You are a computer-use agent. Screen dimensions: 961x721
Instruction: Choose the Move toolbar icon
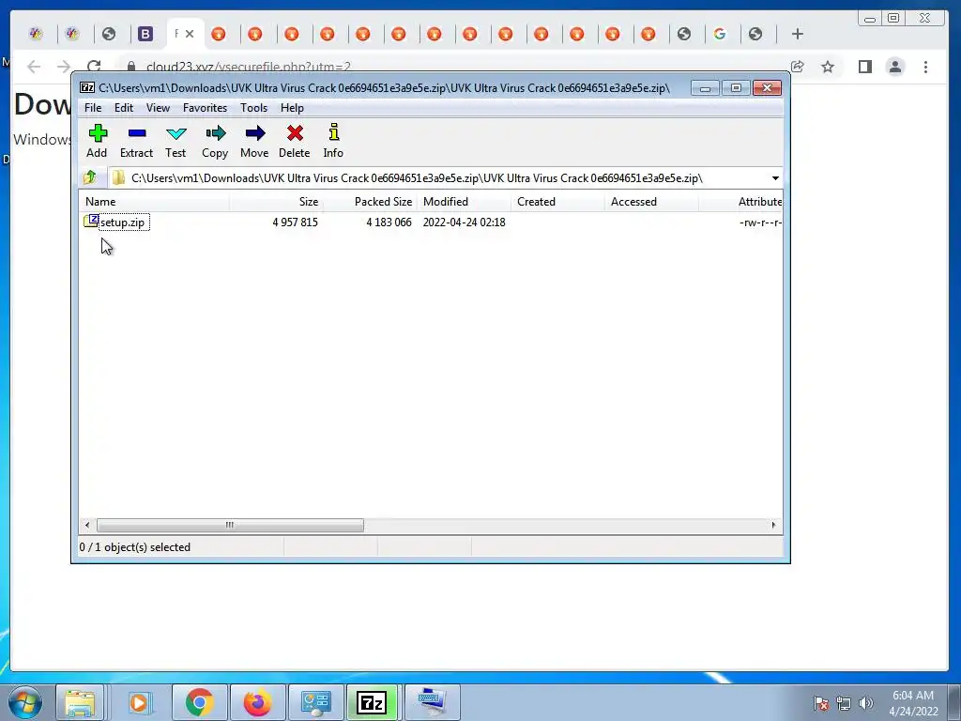click(x=254, y=142)
